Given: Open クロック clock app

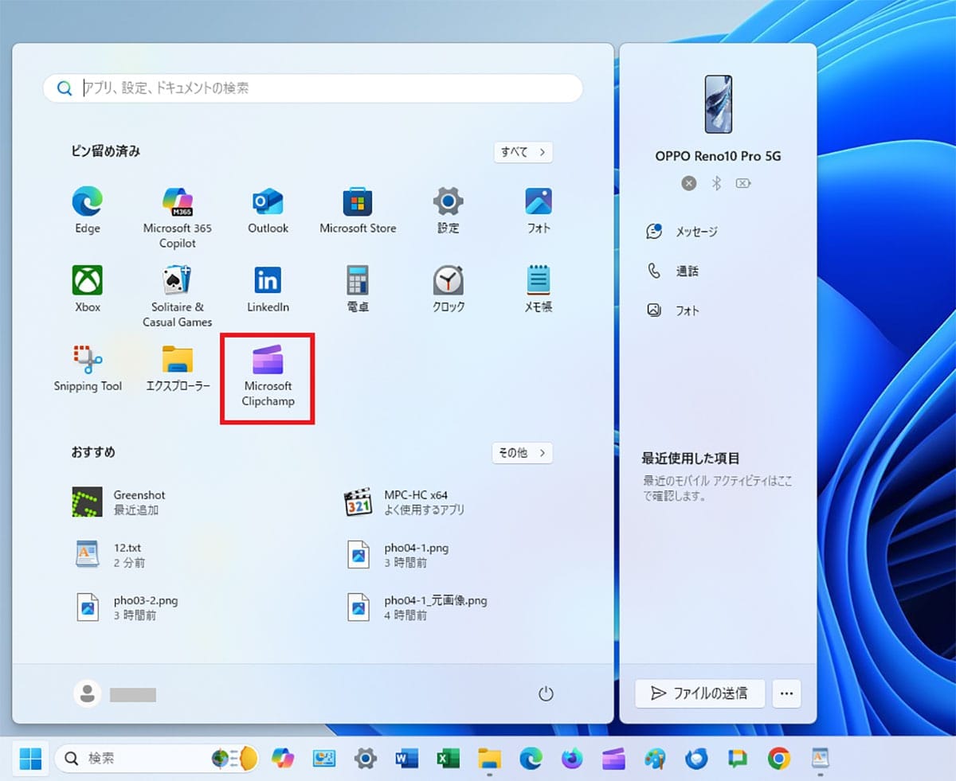Looking at the screenshot, I should [x=448, y=290].
